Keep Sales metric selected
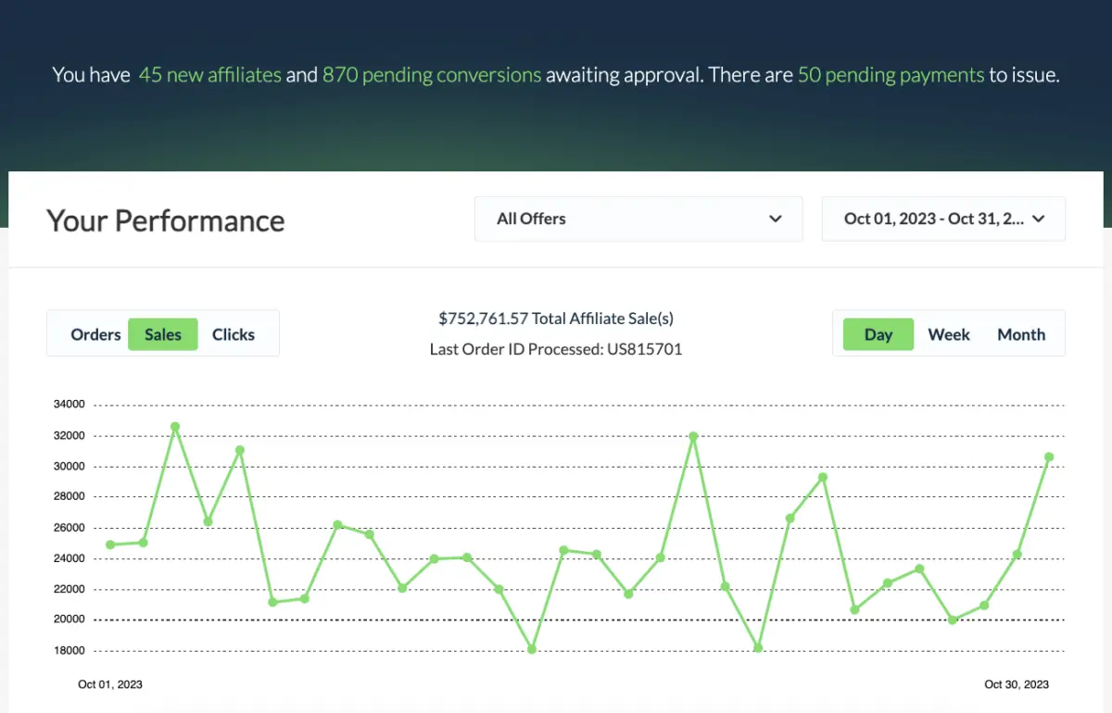This screenshot has width=1112, height=713. [x=163, y=334]
